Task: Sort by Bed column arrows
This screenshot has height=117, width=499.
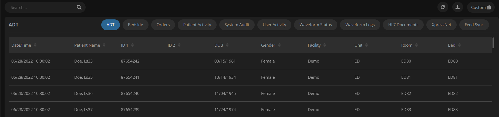Action: 459,45
